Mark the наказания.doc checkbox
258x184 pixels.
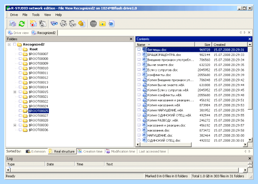click(139, 130)
